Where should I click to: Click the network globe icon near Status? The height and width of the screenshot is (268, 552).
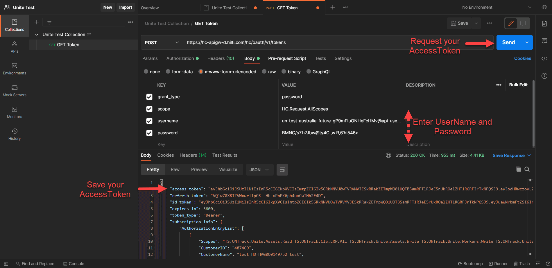(x=388, y=155)
